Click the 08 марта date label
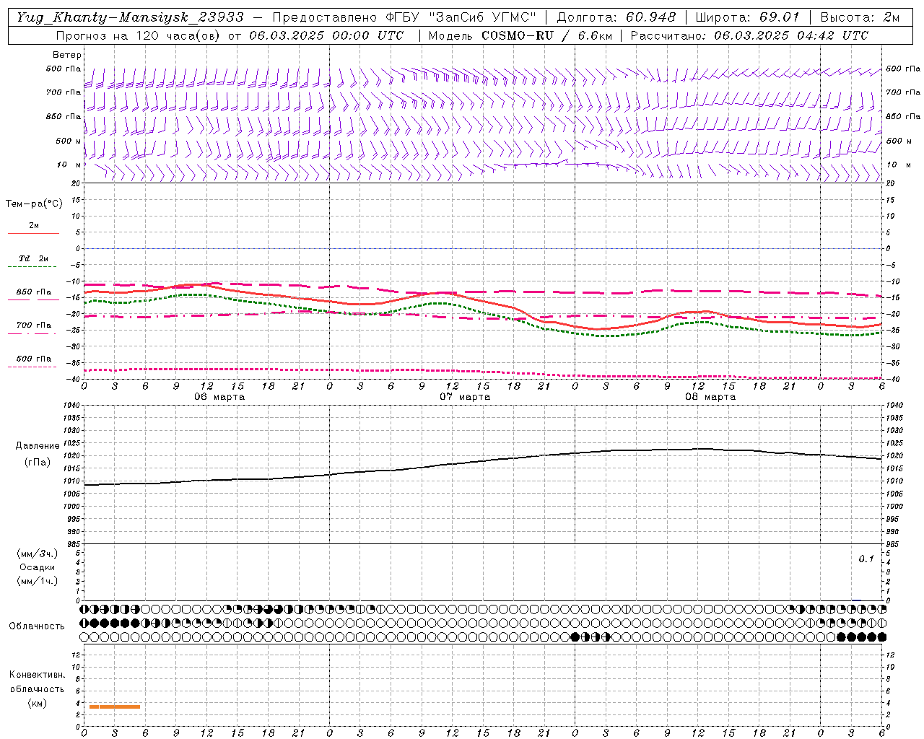This screenshot has width=924, height=739. pyautogui.click(x=710, y=397)
